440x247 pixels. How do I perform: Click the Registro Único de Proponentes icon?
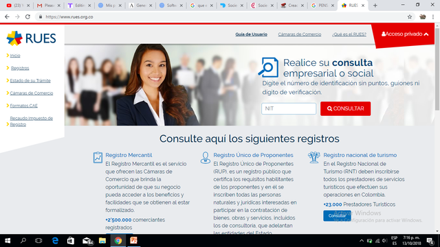point(206,158)
